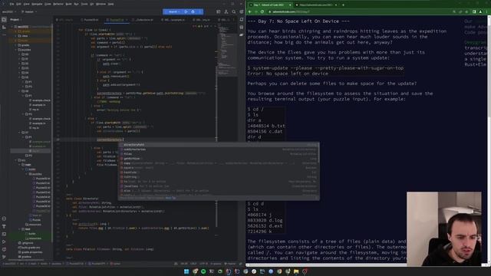Close the active editor tab

(x=127, y=20)
